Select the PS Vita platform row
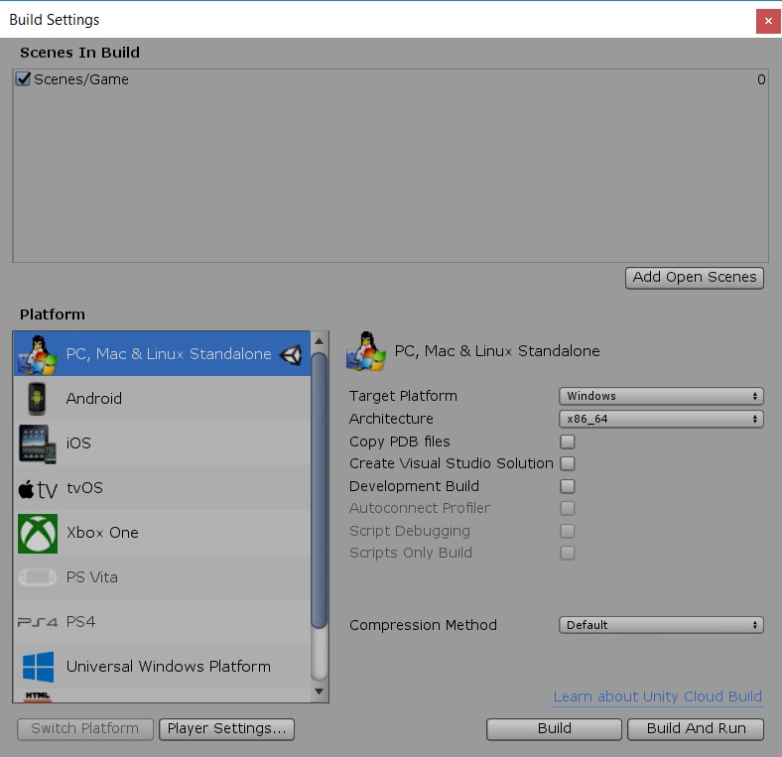The image size is (782, 757). click(x=162, y=577)
